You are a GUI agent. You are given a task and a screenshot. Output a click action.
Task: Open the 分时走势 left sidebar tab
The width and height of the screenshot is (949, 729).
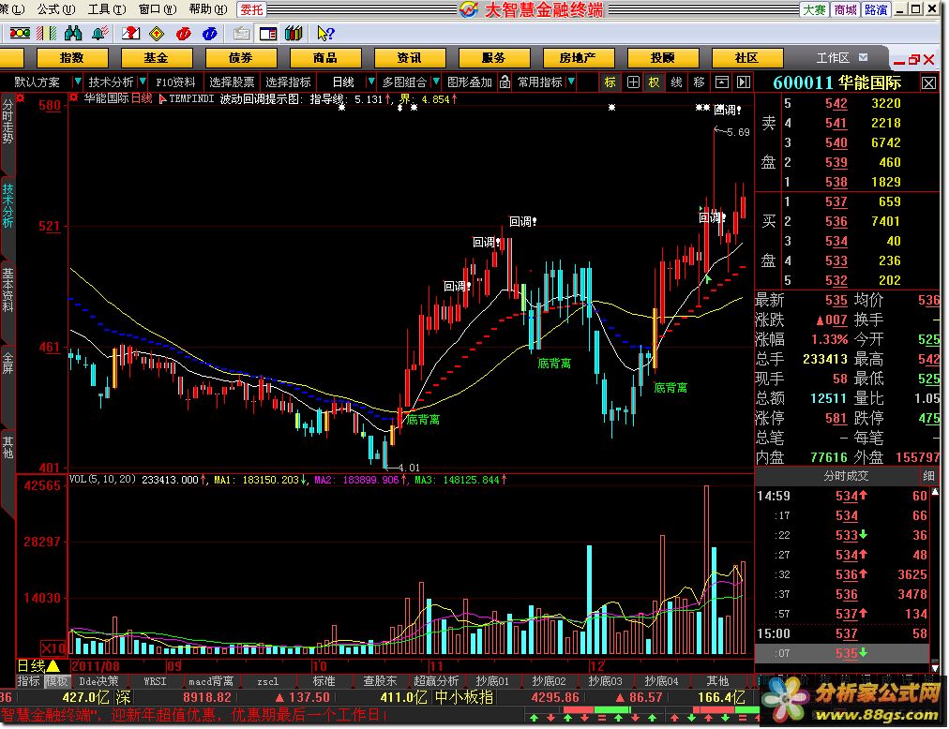coord(8,121)
